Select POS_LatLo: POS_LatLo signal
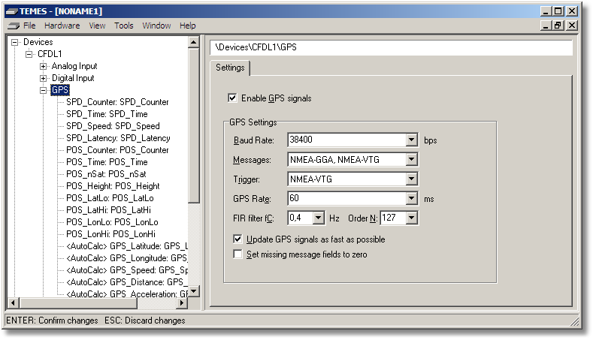Image resolution: width=593 pixels, height=340 pixels. tap(110, 198)
